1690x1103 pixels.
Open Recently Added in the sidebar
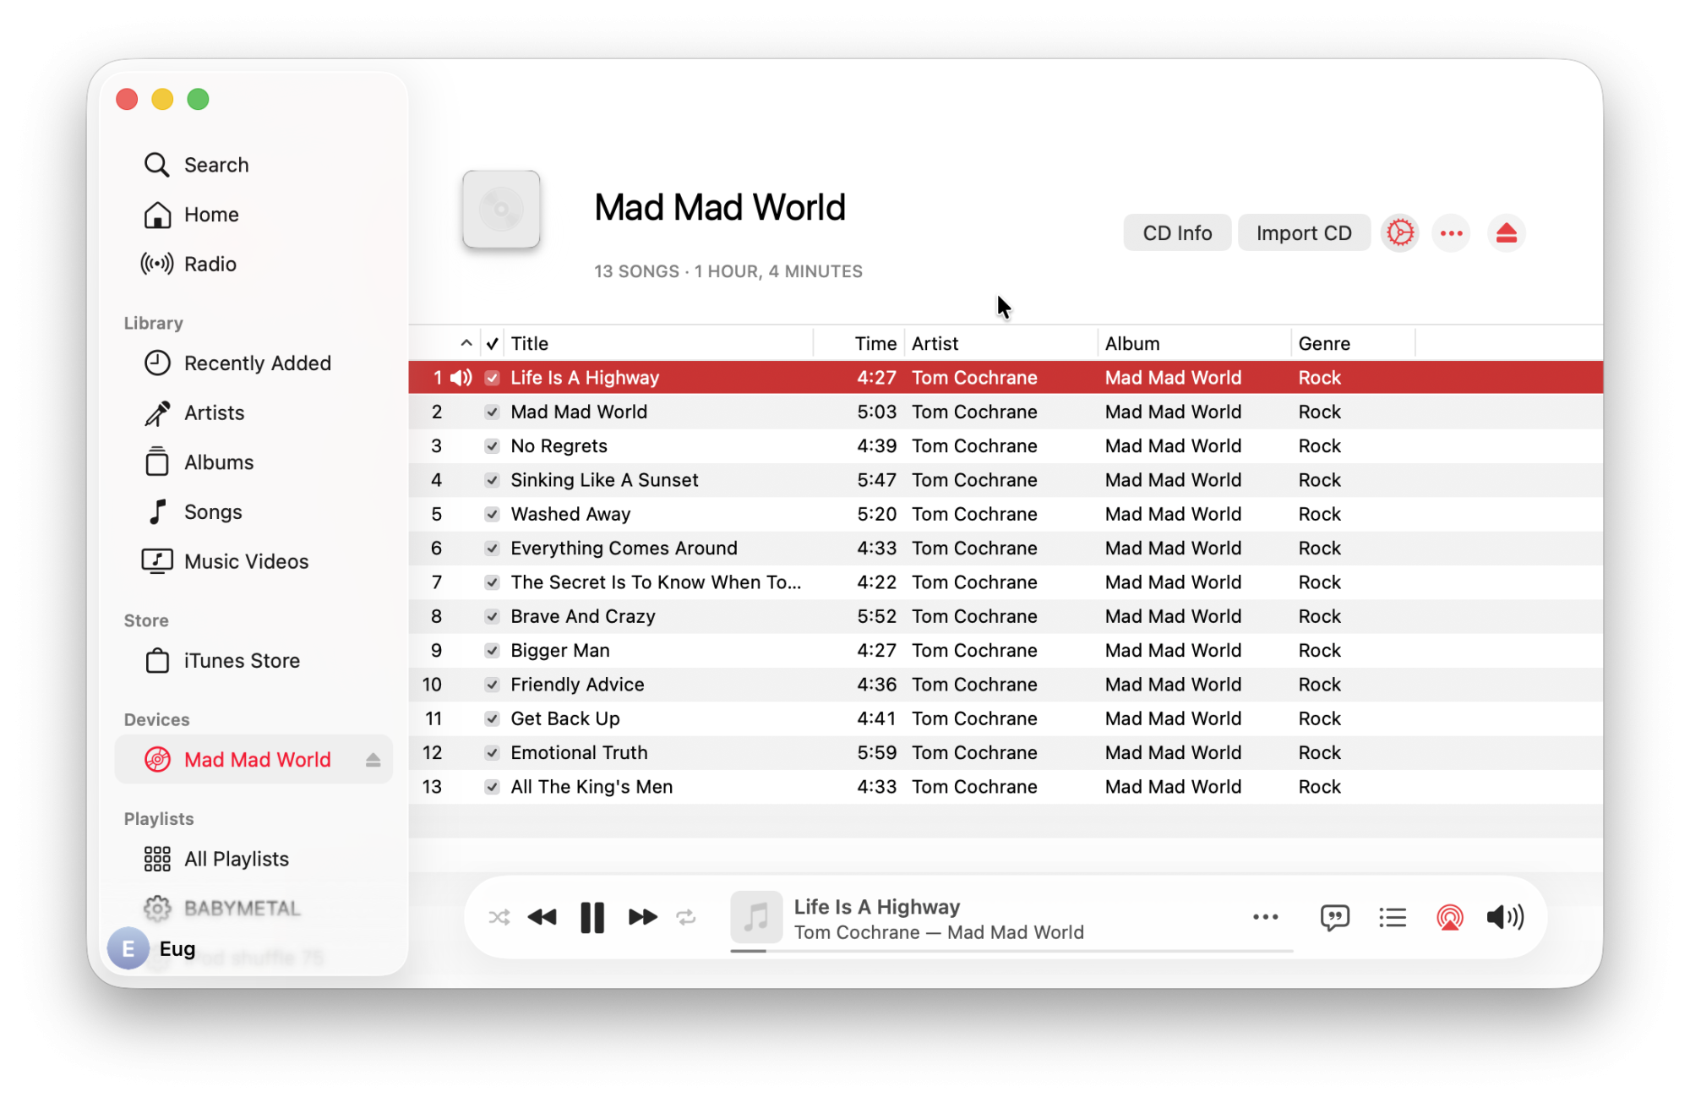point(257,363)
